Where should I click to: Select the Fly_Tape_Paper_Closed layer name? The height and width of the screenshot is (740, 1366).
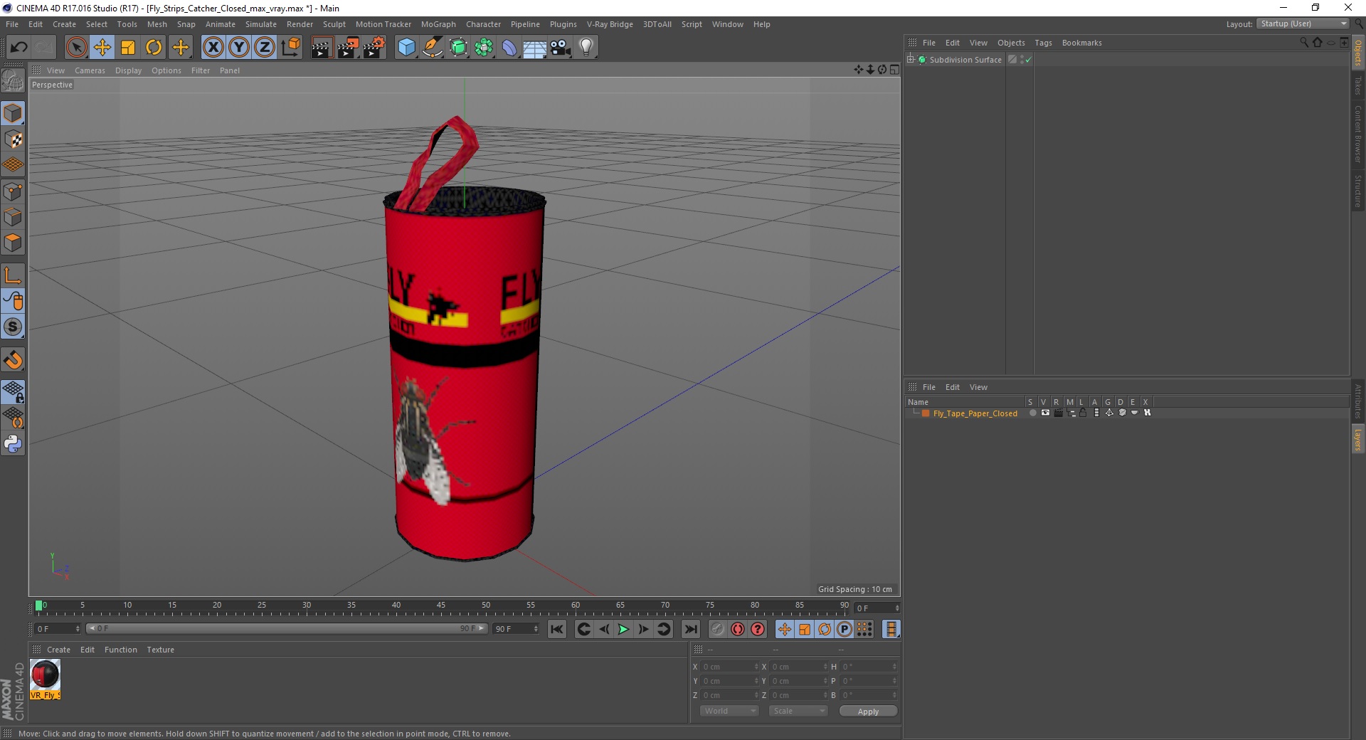tap(975, 413)
